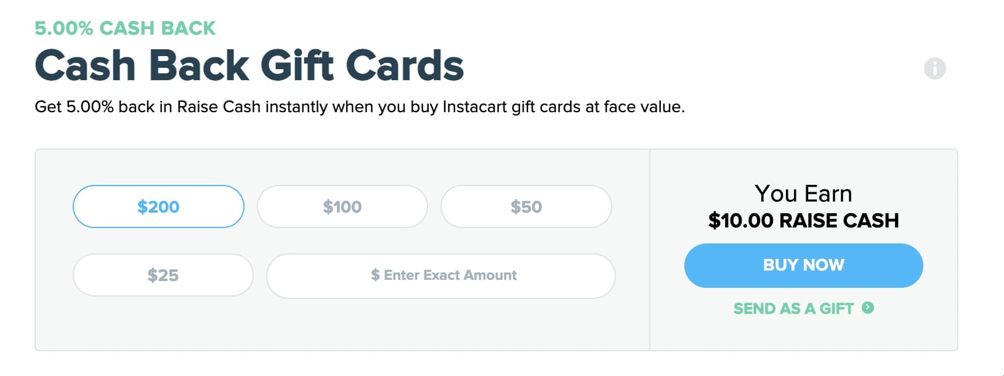
Task: Click the Cash Back Gift Cards heading
Action: [x=249, y=65]
